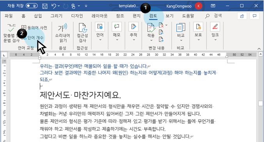Switch to the 홈 tab
Screen dimensions: 264x142
pyautogui.click(x=23, y=16)
